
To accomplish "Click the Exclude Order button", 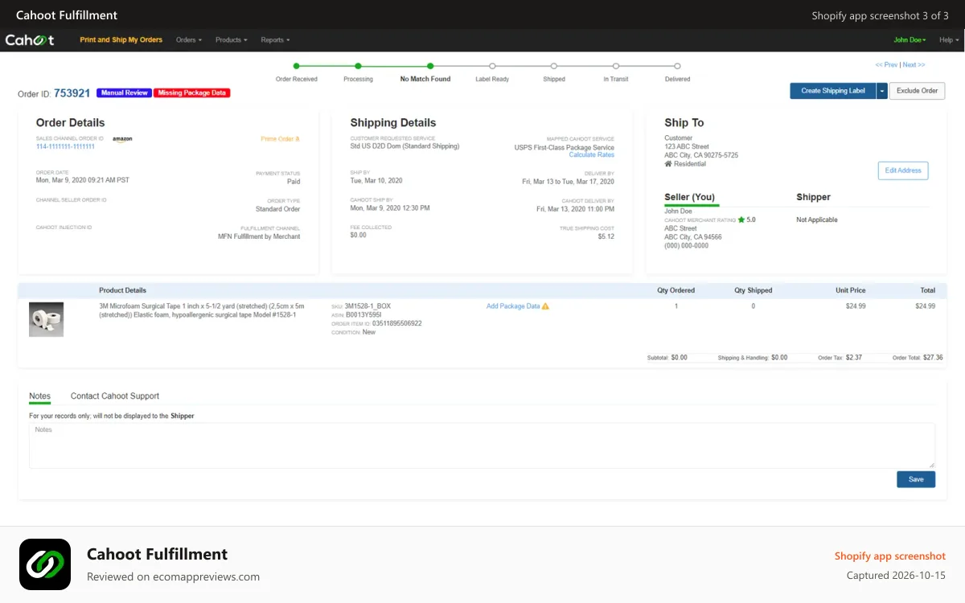I will (x=917, y=91).
